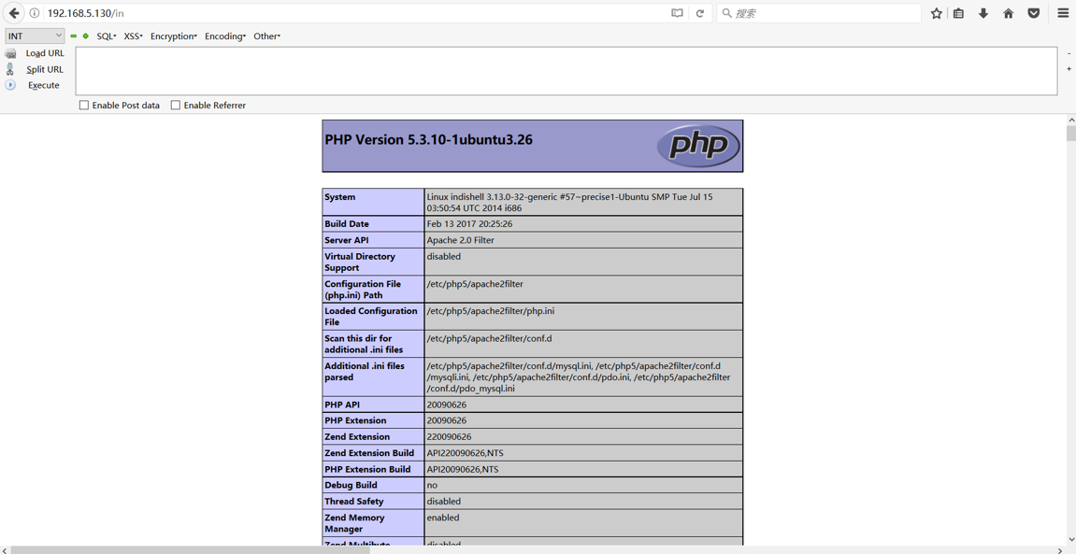1076x554 pixels.
Task: Click the System row label
Action: [x=339, y=197]
